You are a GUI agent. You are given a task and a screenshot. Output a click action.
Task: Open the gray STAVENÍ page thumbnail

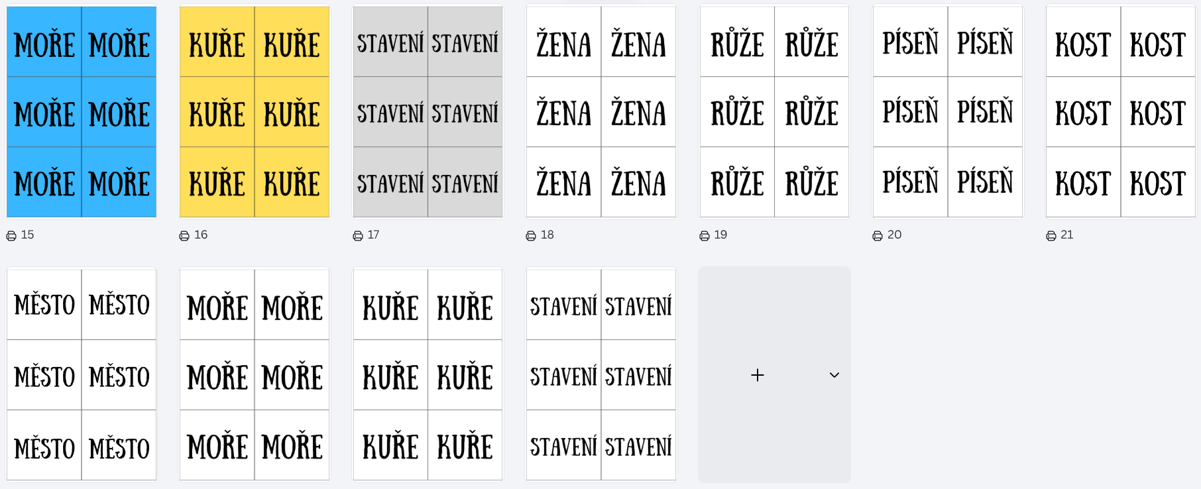pos(428,112)
